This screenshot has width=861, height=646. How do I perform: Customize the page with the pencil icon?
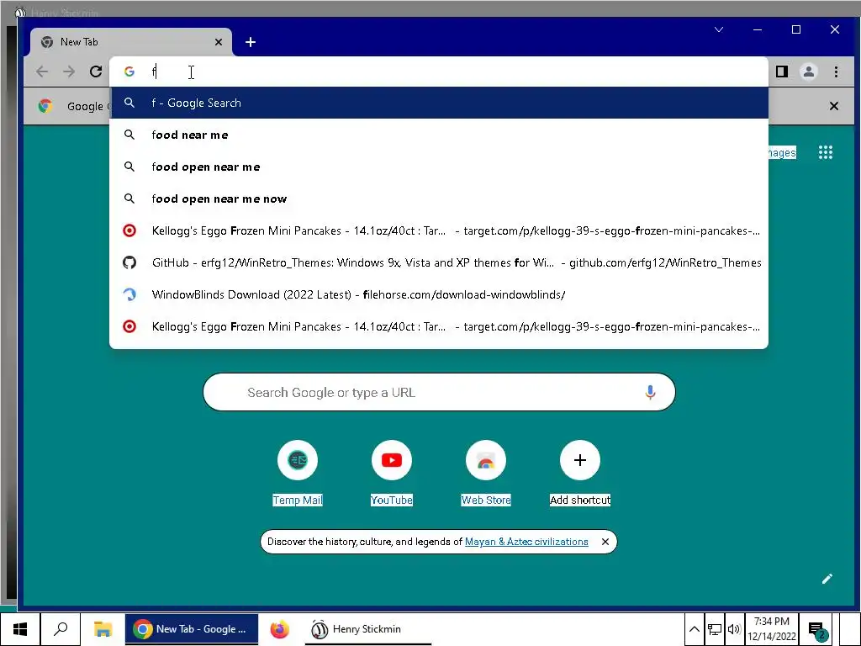[827, 579]
